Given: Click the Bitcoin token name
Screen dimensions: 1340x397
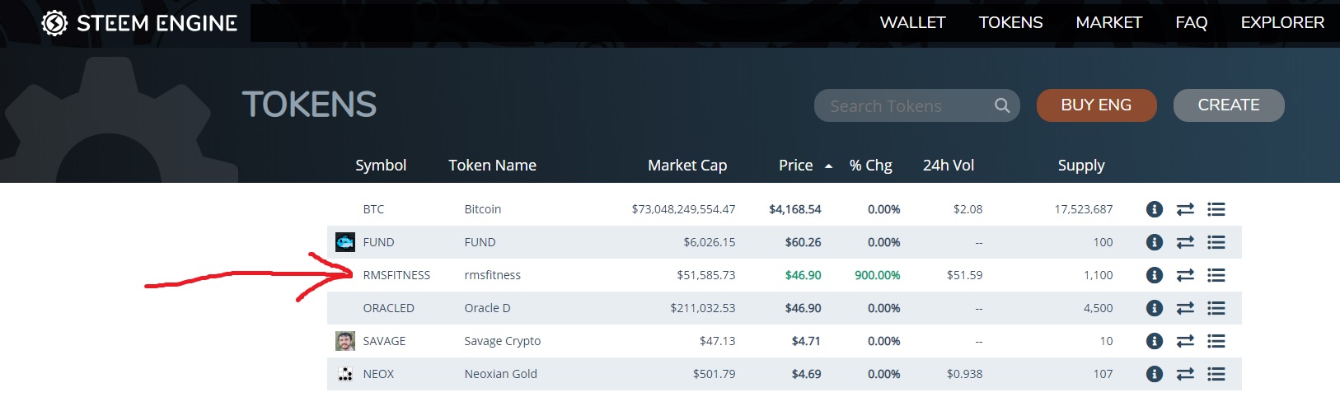Looking at the screenshot, I should point(482,209).
